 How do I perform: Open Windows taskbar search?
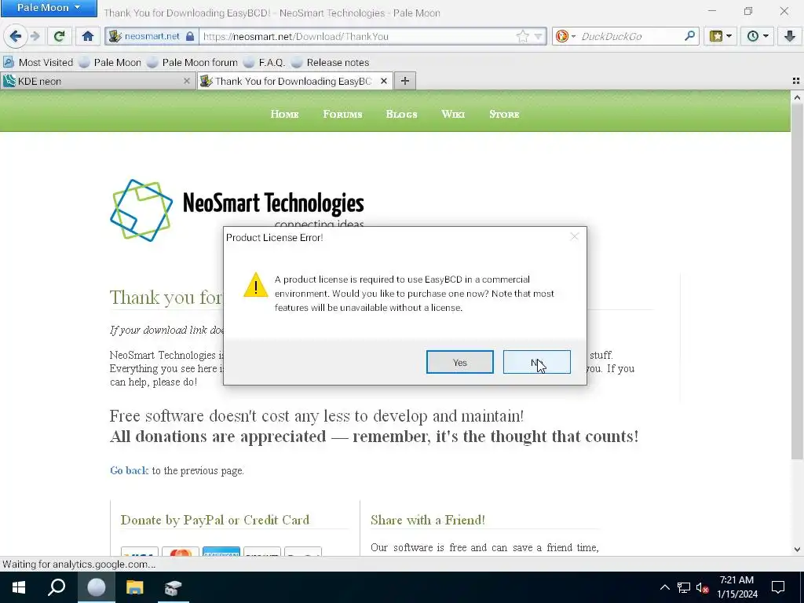pos(57,587)
